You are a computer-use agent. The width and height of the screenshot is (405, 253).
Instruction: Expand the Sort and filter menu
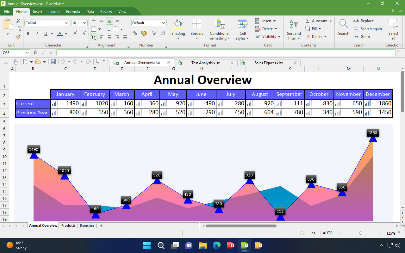pyautogui.click(x=294, y=36)
